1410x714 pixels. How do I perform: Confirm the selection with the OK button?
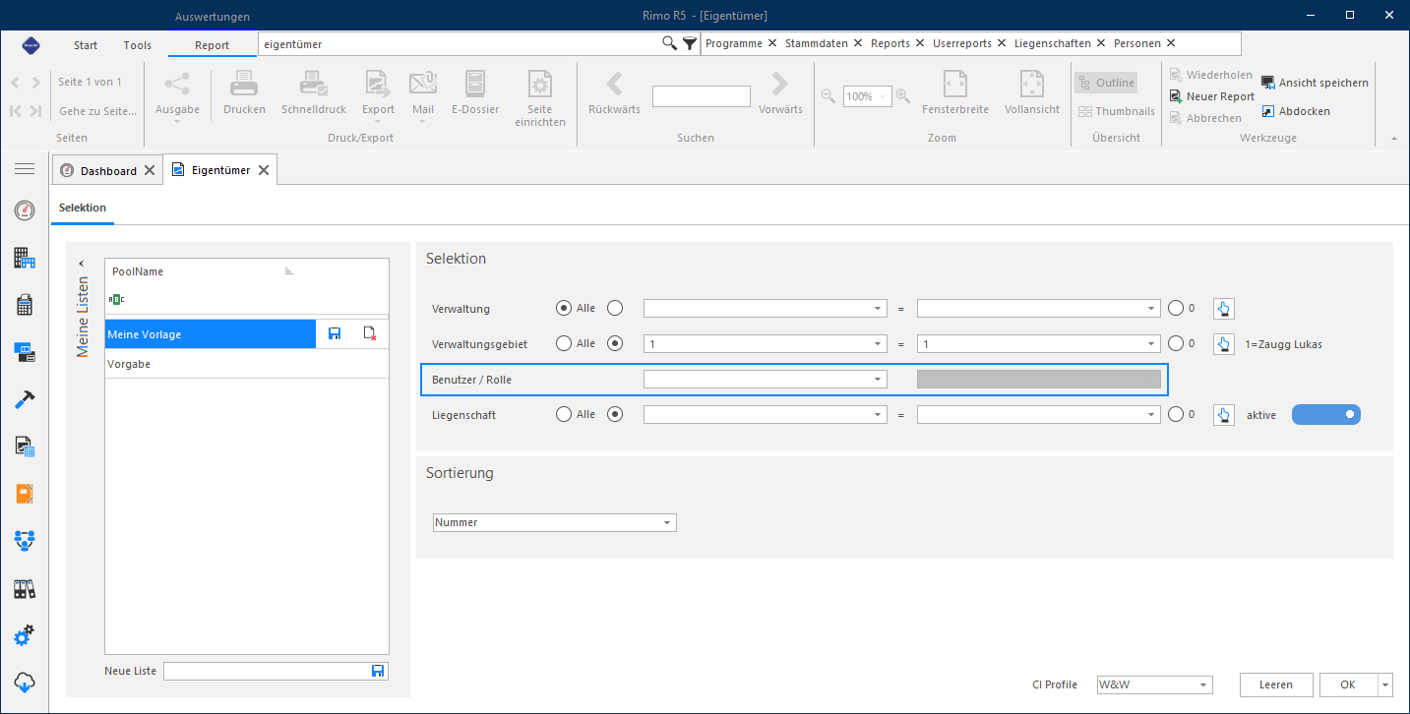1348,684
